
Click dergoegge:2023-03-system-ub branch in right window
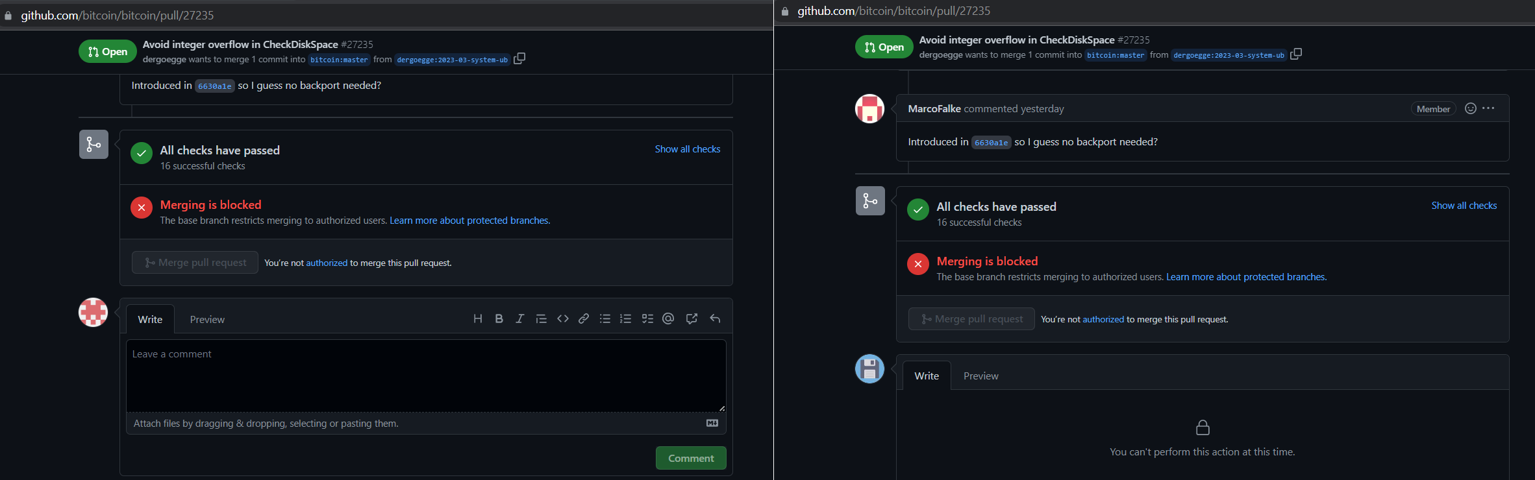(x=1229, y=55)
